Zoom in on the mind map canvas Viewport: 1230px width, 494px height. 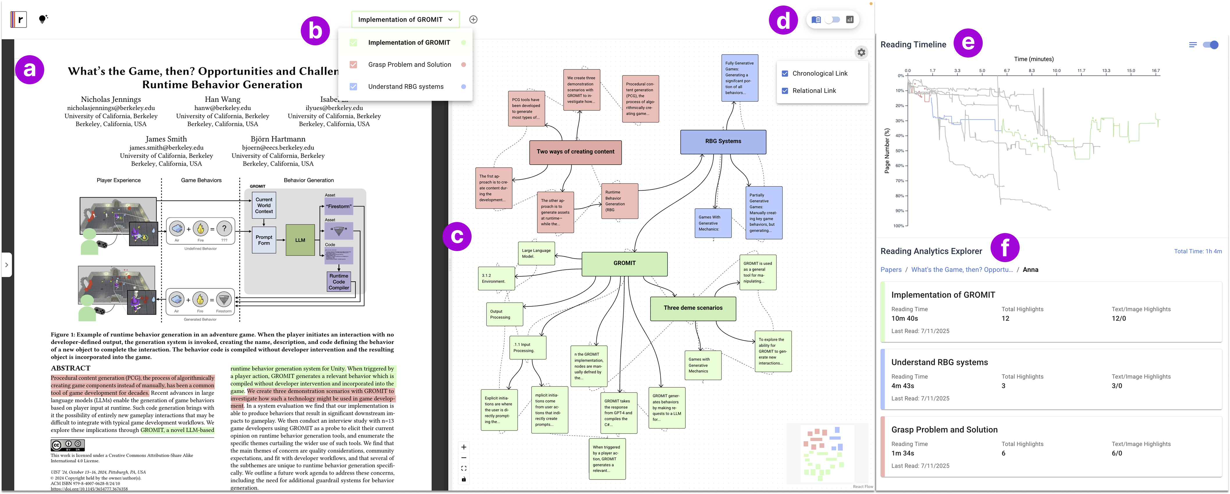(463, 447)
